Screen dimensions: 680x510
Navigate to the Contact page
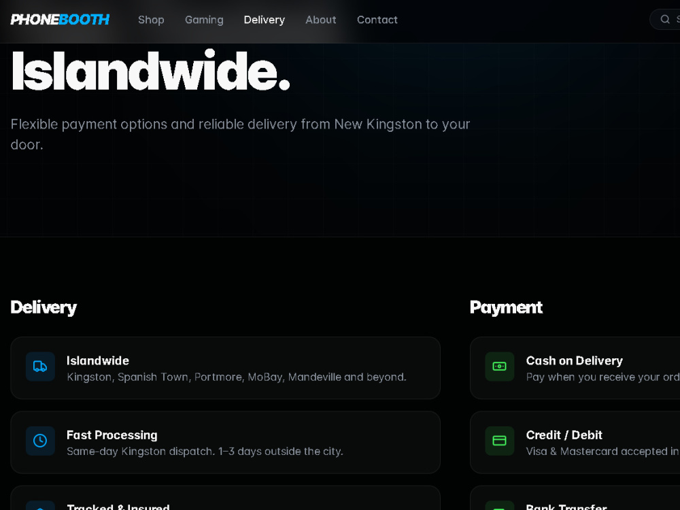(x=377, y=20)
